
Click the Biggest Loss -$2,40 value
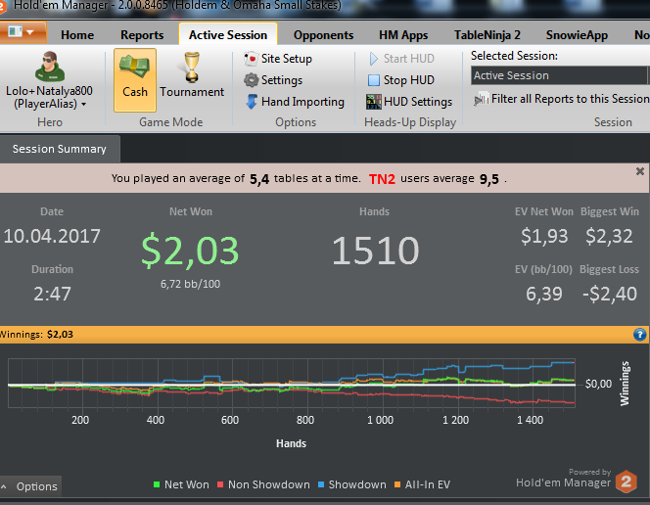(610, 294)
